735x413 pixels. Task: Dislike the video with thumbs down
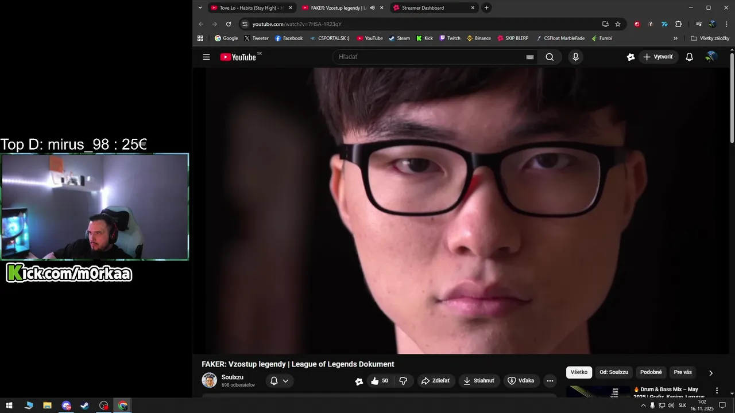click(x=403, y=381)
